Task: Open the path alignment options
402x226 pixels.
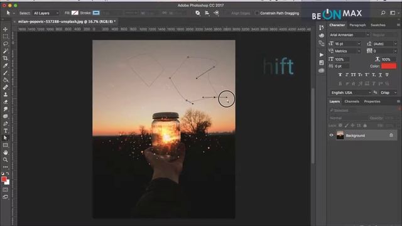Action: point(207,13)
